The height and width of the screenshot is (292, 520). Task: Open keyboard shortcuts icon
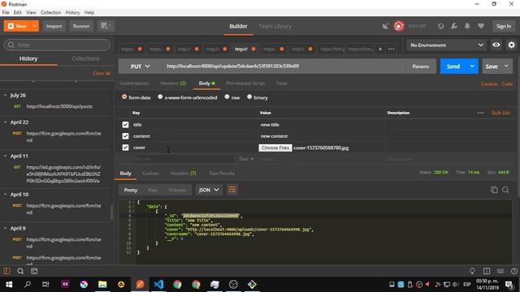pyautogui.click(x=500, y=271)
